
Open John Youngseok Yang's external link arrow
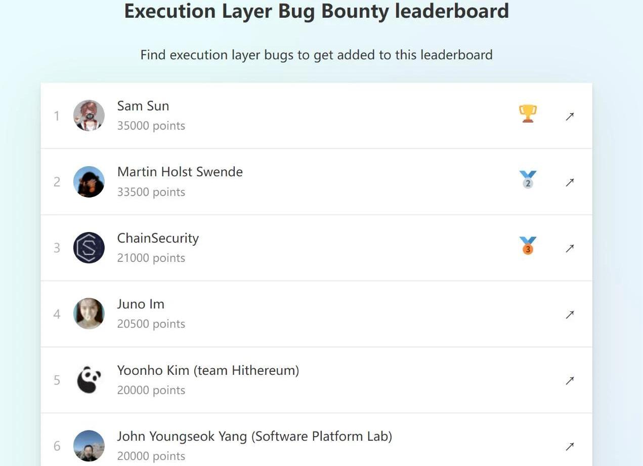coord(570,446)
